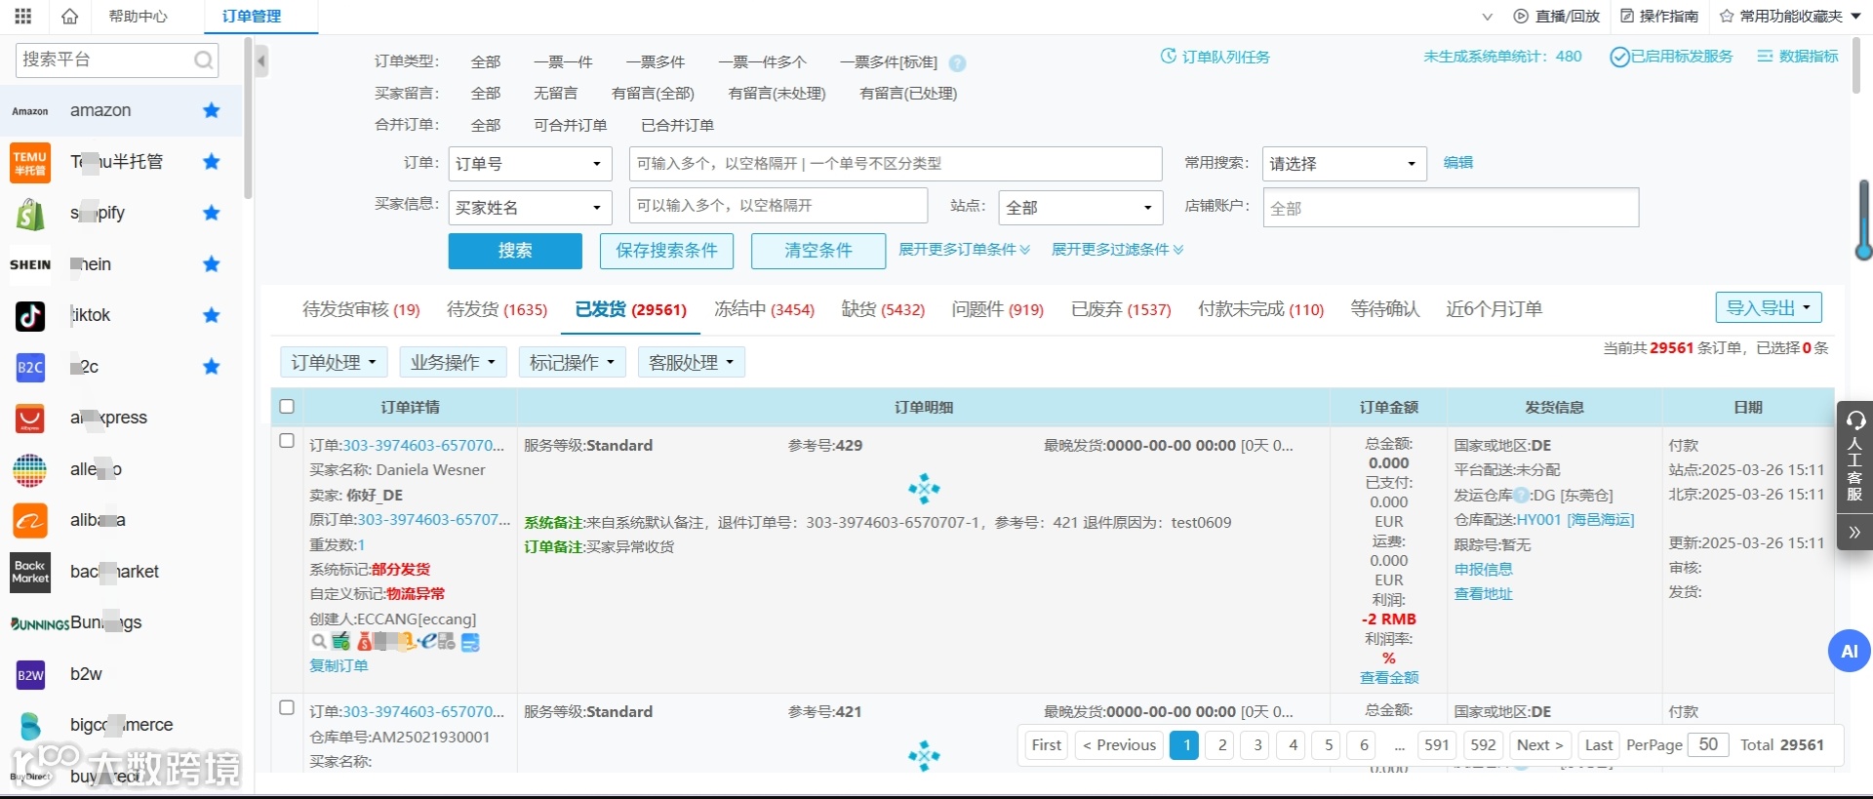Select the B2W platform logo

(30, 674)
